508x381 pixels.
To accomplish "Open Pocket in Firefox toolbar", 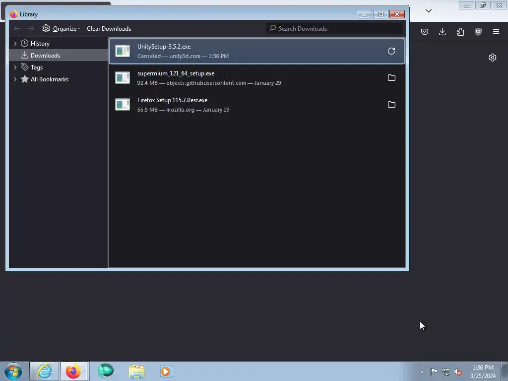I will [x=425, y=32].
